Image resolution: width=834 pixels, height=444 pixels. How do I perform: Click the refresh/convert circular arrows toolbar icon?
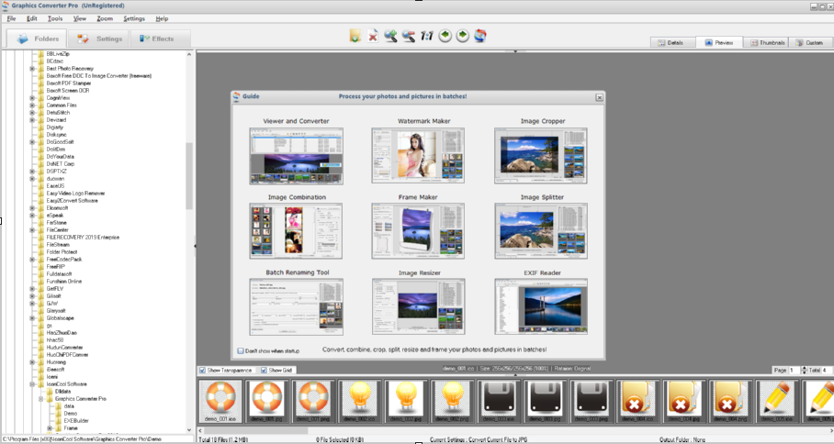coord(480,36)
